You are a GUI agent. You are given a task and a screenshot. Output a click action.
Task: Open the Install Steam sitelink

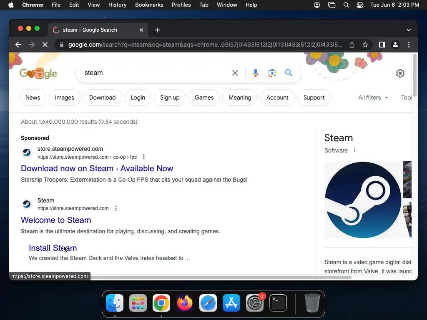pyautogui.click(x=53, y=248)
